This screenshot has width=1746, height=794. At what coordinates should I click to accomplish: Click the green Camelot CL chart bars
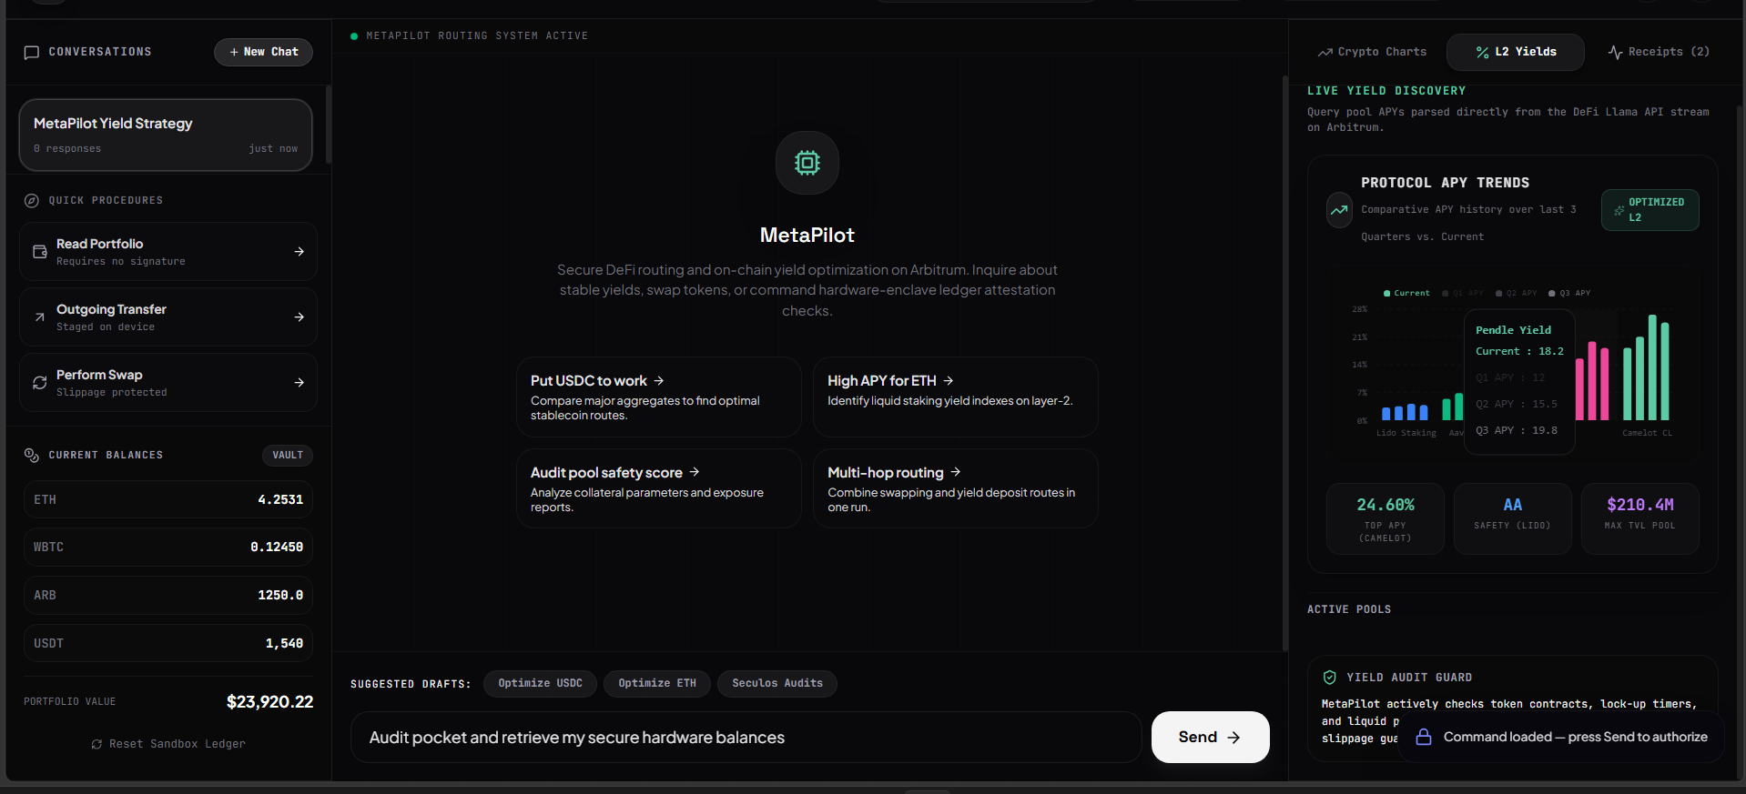[1646, 367]
